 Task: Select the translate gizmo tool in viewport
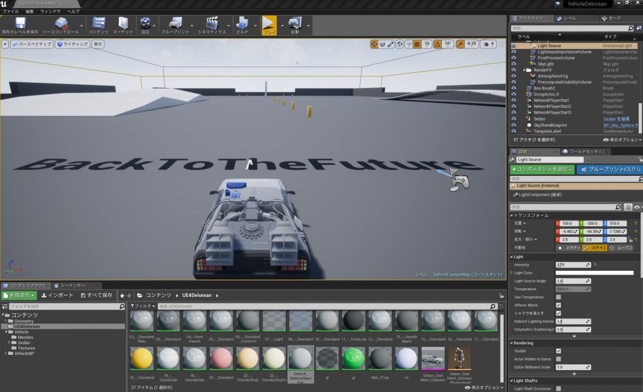374,44
